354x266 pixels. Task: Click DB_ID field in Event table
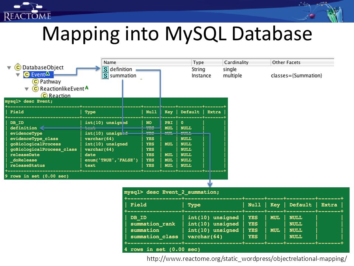(17, 123)
